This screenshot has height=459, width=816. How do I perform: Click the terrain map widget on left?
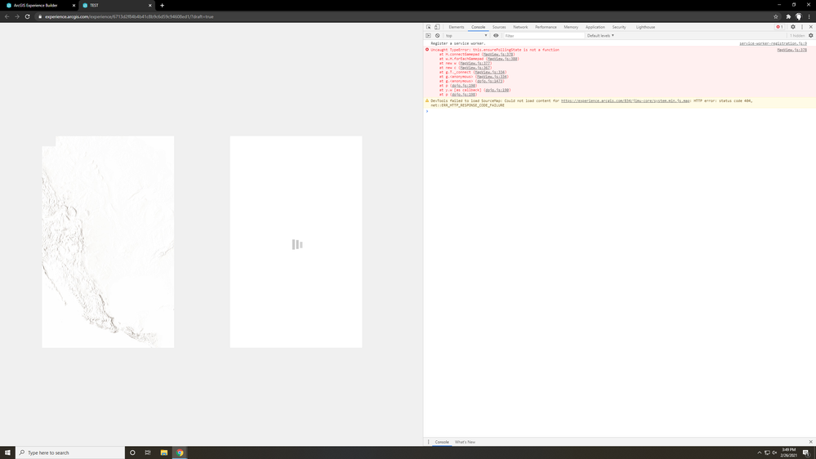[x=109, y=242]
